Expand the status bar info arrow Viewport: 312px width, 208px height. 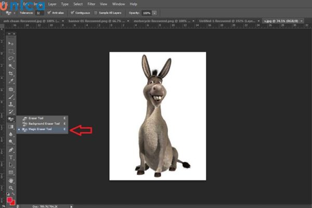[x=71, y=206]
